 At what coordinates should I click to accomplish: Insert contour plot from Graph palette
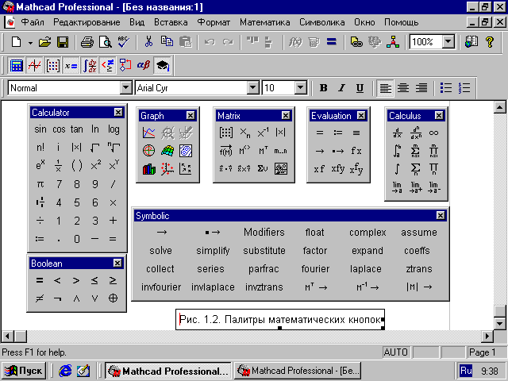pyautogui.click(x=186, y=151)
